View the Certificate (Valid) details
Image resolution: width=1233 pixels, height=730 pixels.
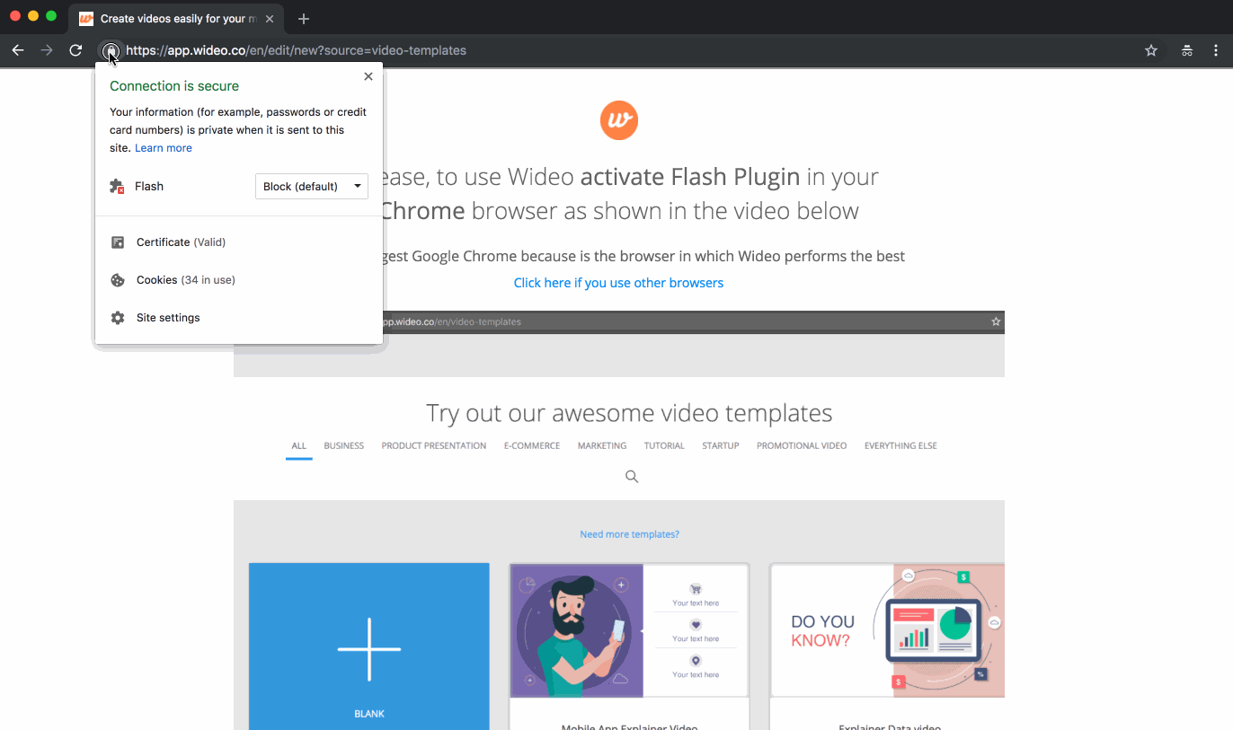tap(181, 242)
